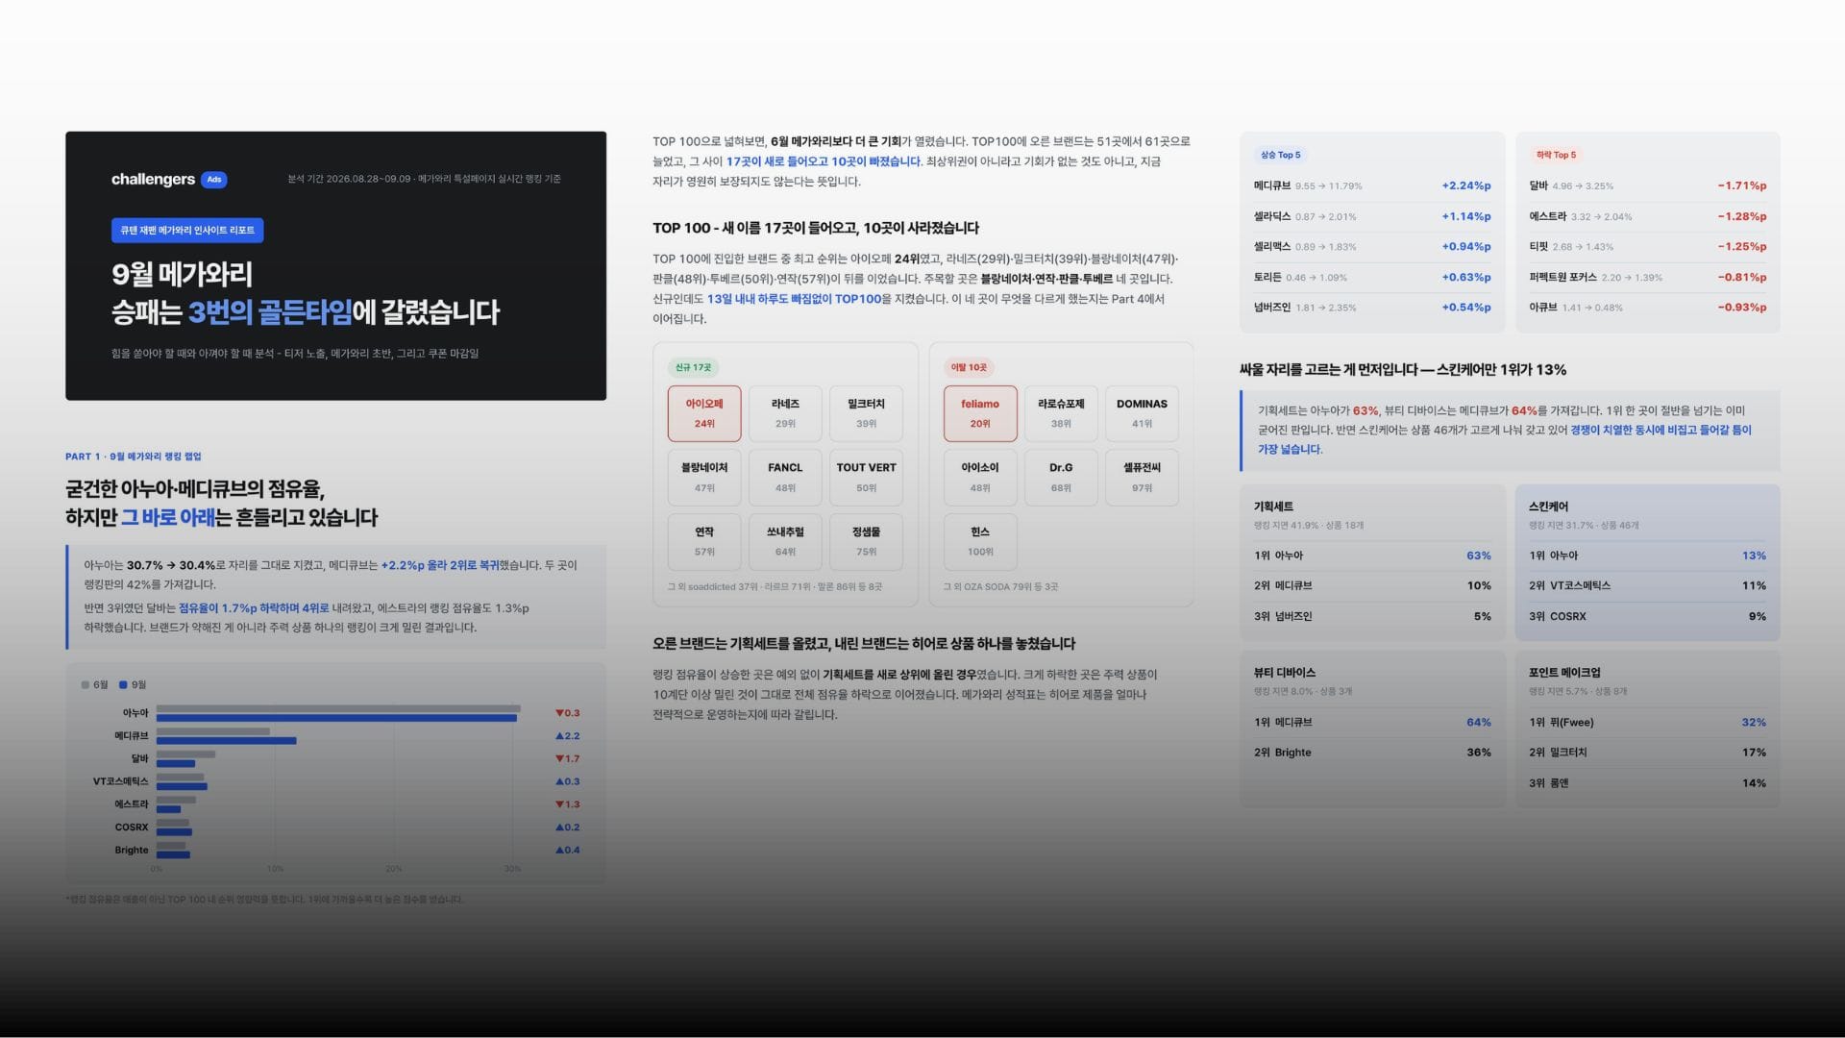Select the TOUT VERT 50위 brand card
This screenshot has width=1845, height=1038.
click(866, 478)
